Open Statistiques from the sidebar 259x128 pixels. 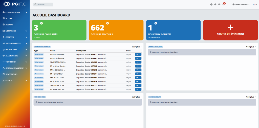pyautogui.click(x=11, y=74)
